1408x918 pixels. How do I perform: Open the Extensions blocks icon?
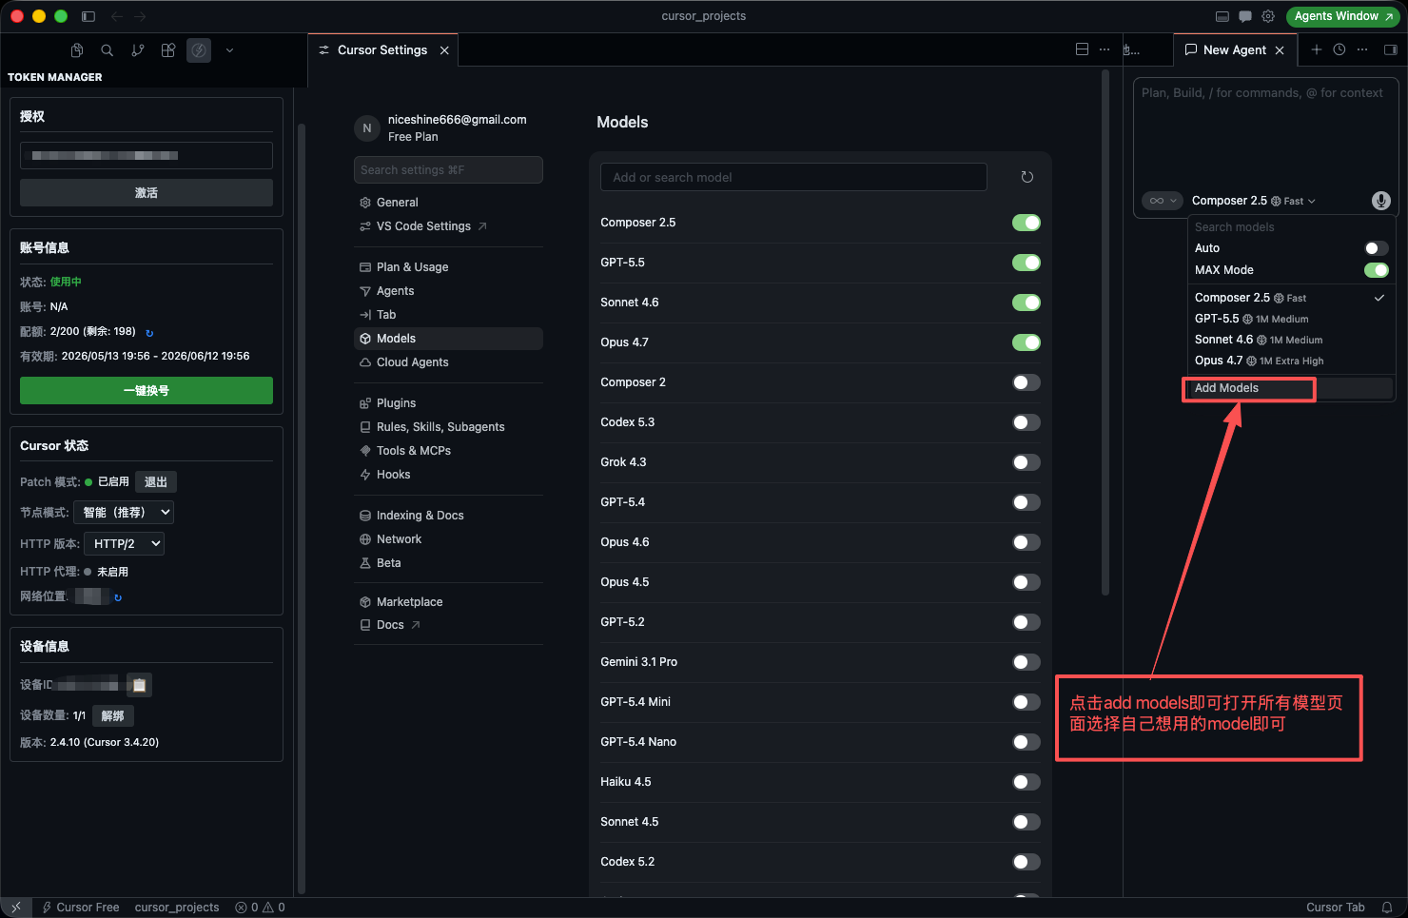tap(168, 50)
